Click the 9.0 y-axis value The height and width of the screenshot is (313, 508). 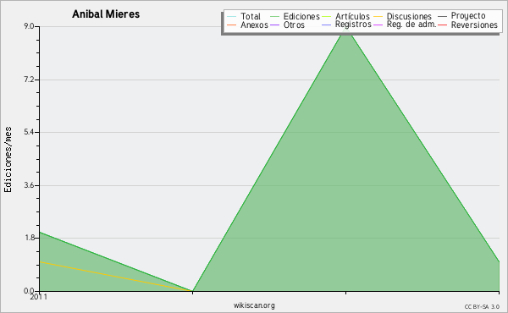[x=30, y=26]
